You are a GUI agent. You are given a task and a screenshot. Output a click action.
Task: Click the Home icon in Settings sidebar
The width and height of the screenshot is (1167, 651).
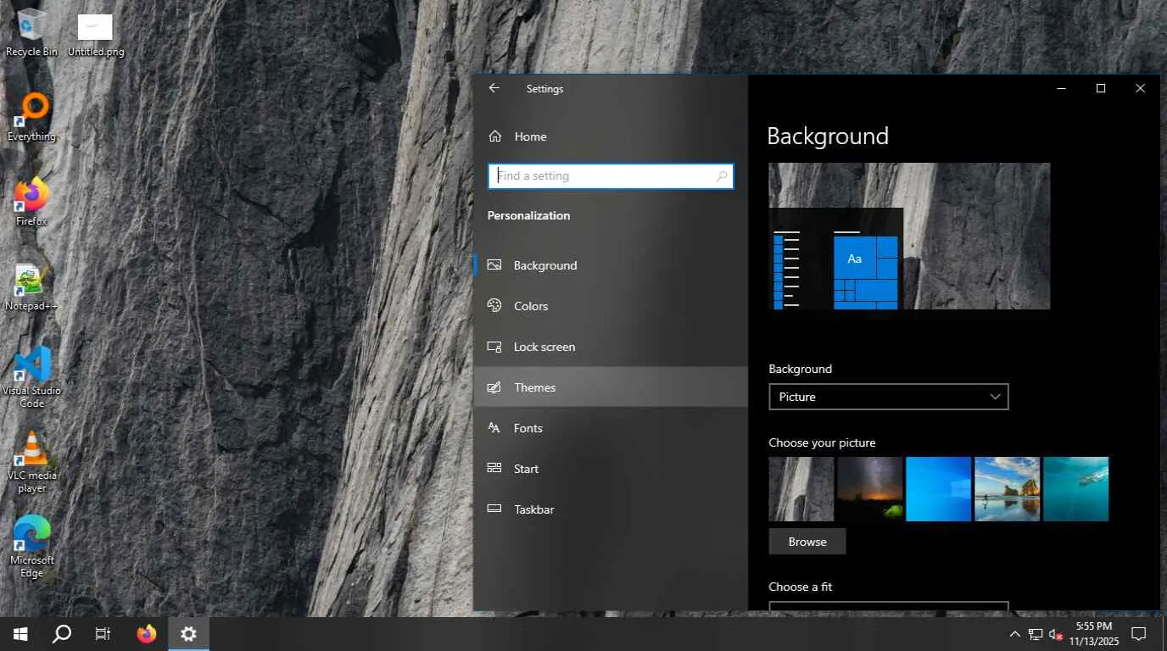click(495, 136)
